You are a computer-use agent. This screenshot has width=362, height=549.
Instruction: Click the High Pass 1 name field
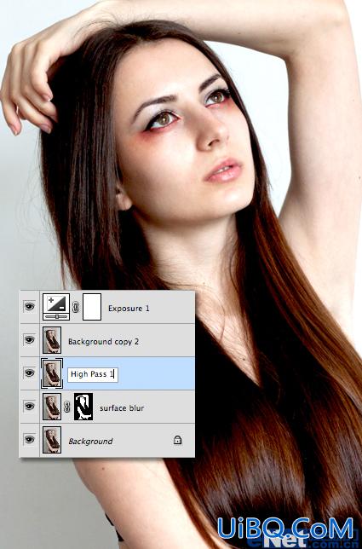point(93,374)
